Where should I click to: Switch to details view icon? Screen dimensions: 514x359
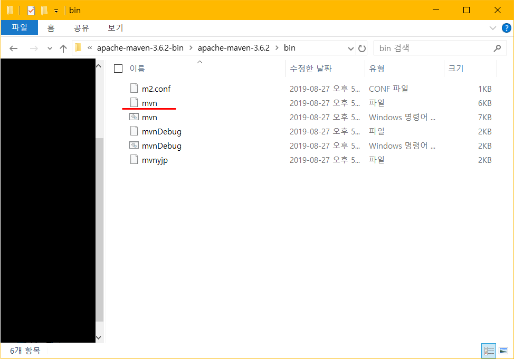489,351
